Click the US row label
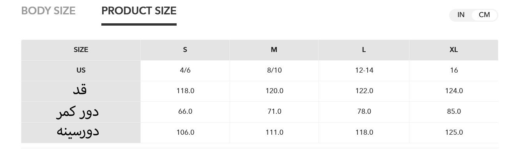517x158 pixels. (81, 70)
